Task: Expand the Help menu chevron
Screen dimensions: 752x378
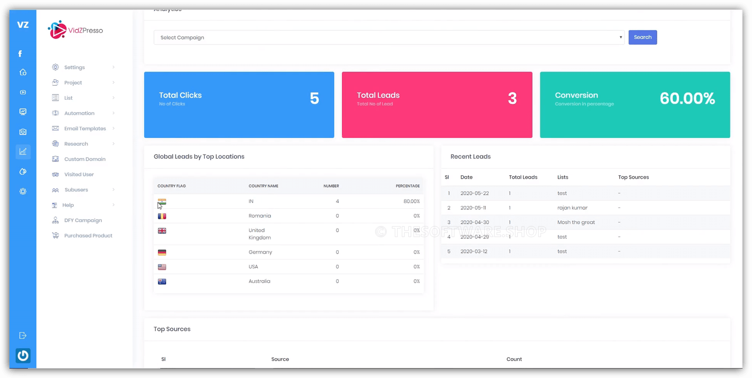Action: [114, 205]
